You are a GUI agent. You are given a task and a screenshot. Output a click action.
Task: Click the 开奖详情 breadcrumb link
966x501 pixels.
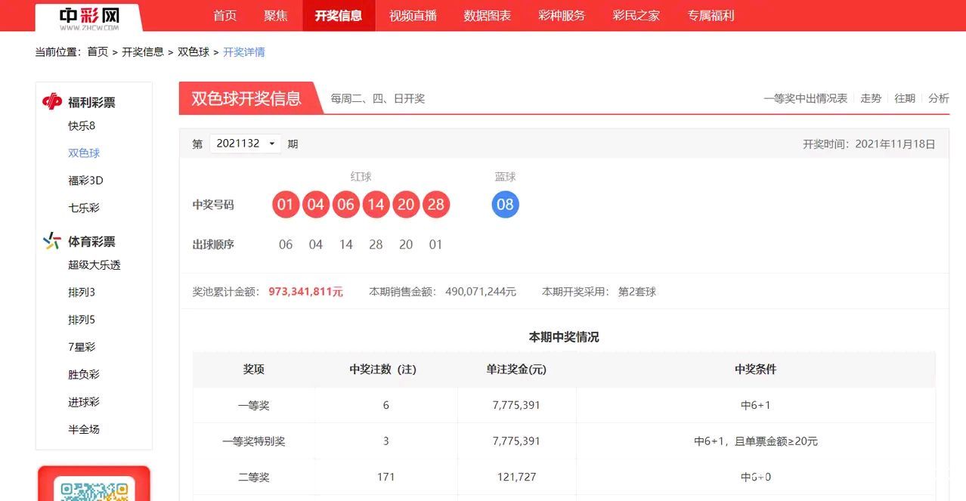(244, 52)
